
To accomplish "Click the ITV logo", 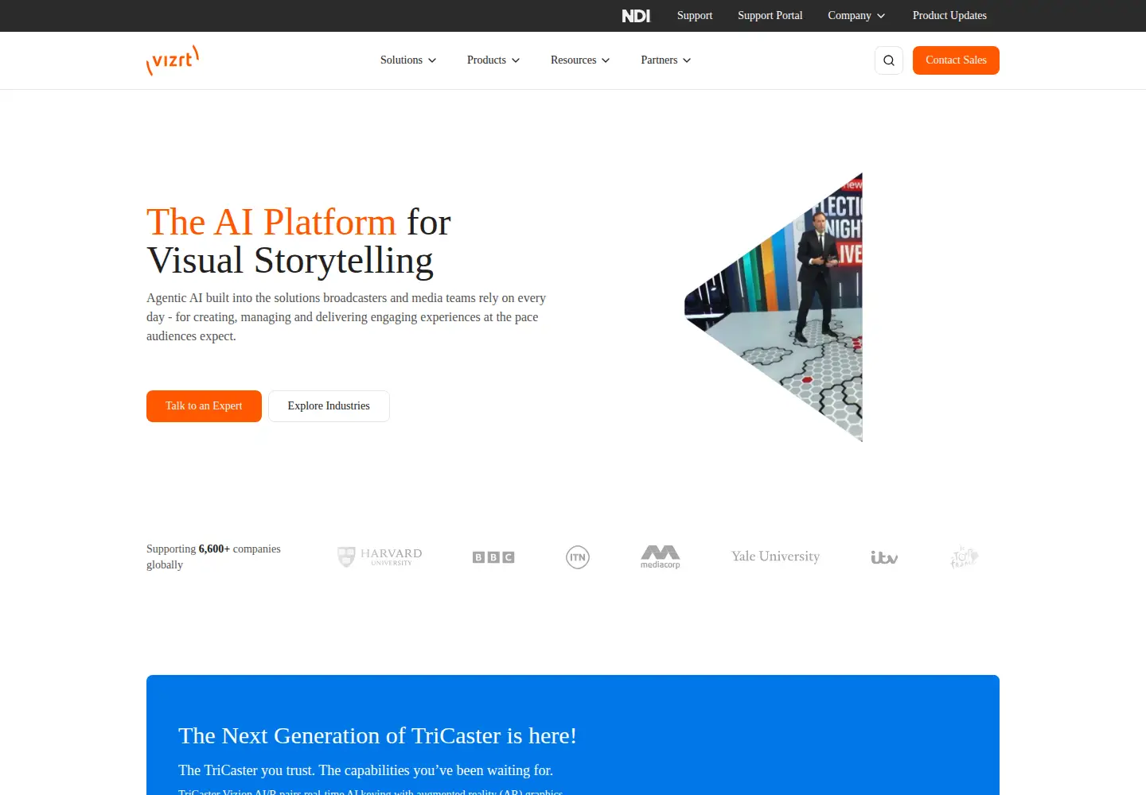I will pyautogui.click(x=884, y=557).
